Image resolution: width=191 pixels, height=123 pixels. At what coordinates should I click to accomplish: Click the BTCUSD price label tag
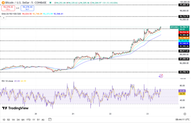point(174,27)
